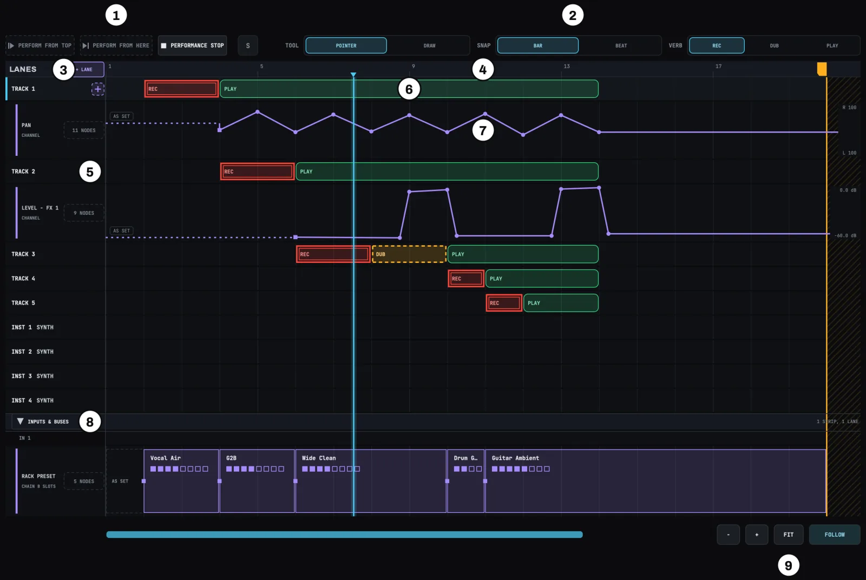
Task: Click the orange end marker in ruler
Action: tap(822, 69)
